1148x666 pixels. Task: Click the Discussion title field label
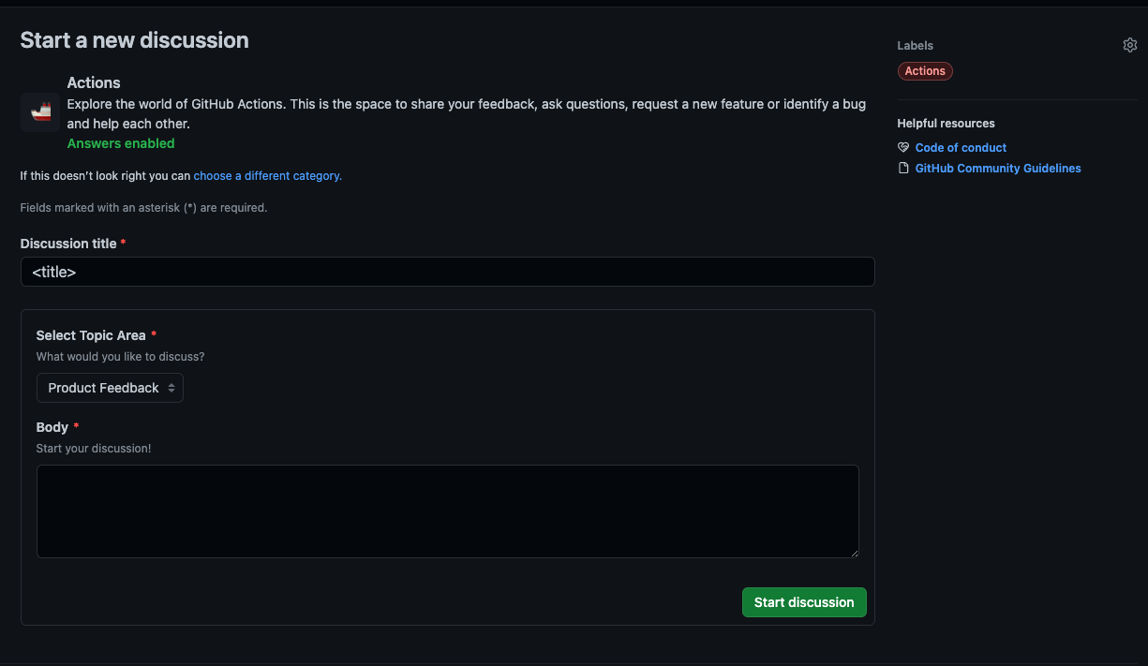68,244
